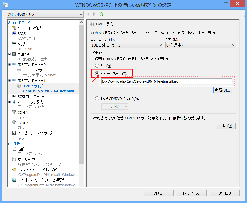
Task: Click the hard drive icon
Action: (x=19, y=70)
